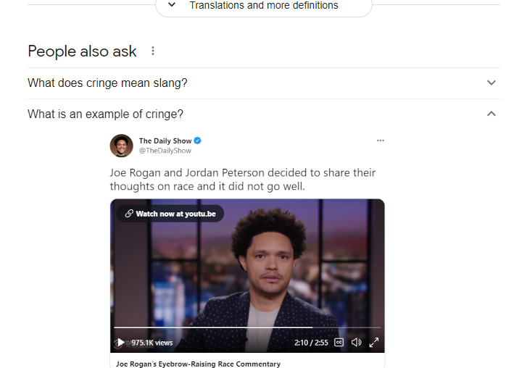This screenshot has width=506, height=368.
Task: Expand 'What does cringe mean slang?' chevron
Action: [x=492, y=83]
